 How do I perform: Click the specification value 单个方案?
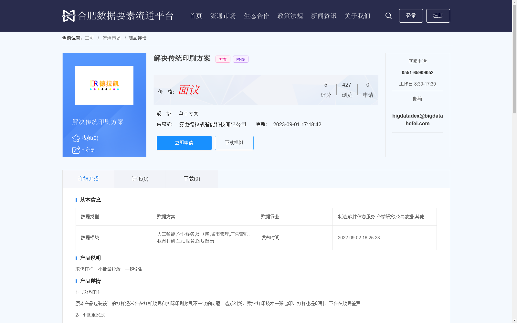[x=188, y=113]
